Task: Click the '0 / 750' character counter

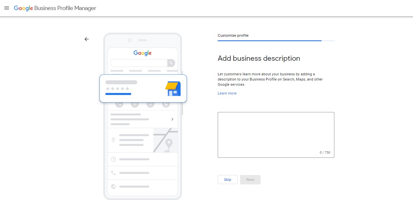Action: click(x=325, y=153)
